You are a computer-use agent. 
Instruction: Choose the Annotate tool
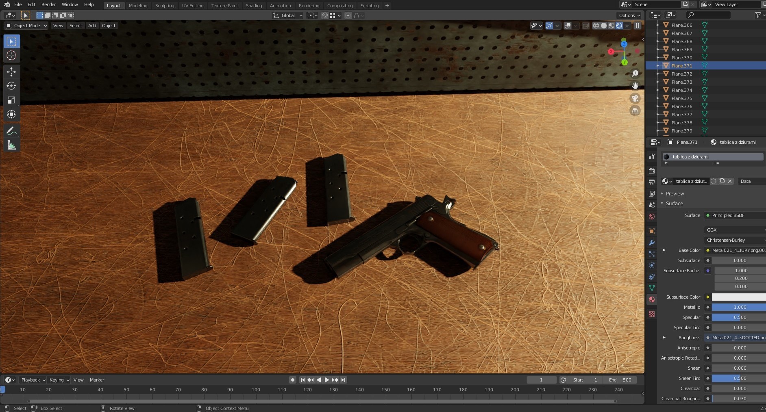(11, 131)
